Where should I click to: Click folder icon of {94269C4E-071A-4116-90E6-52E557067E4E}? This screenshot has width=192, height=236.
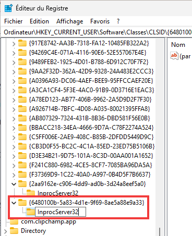tap(22, 53)
